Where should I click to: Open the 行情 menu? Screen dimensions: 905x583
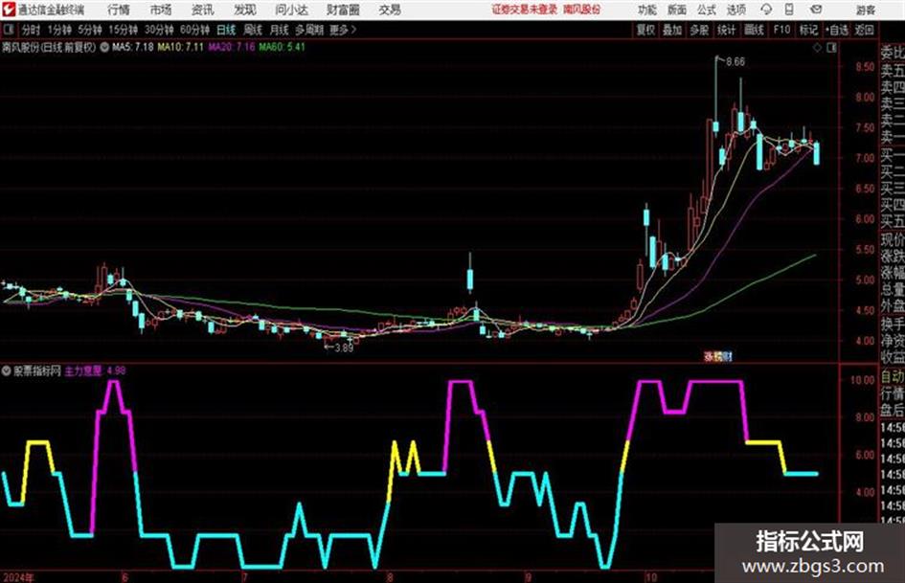pos(119,10)
